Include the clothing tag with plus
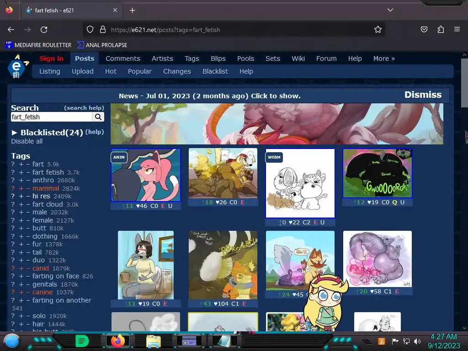The width and height of the screenshot is (468, 351). click(x=21, y=236)
